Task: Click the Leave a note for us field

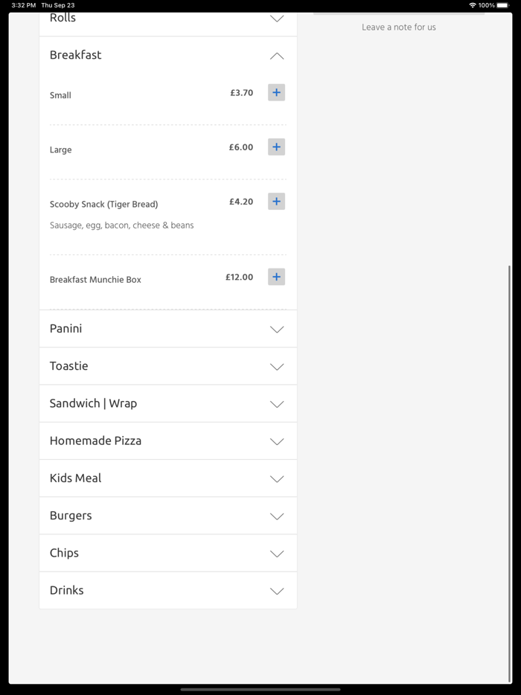Action: tap(399, 28)
